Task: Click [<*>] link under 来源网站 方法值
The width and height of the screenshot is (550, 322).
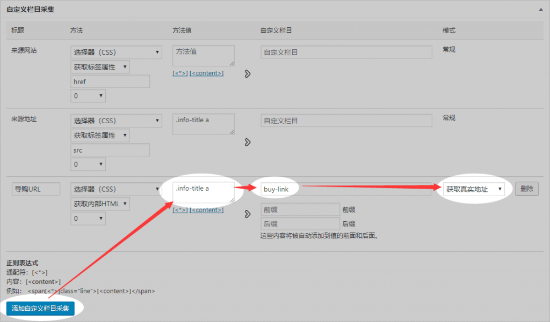Action: pyautogui.click(x=180, y=73)
